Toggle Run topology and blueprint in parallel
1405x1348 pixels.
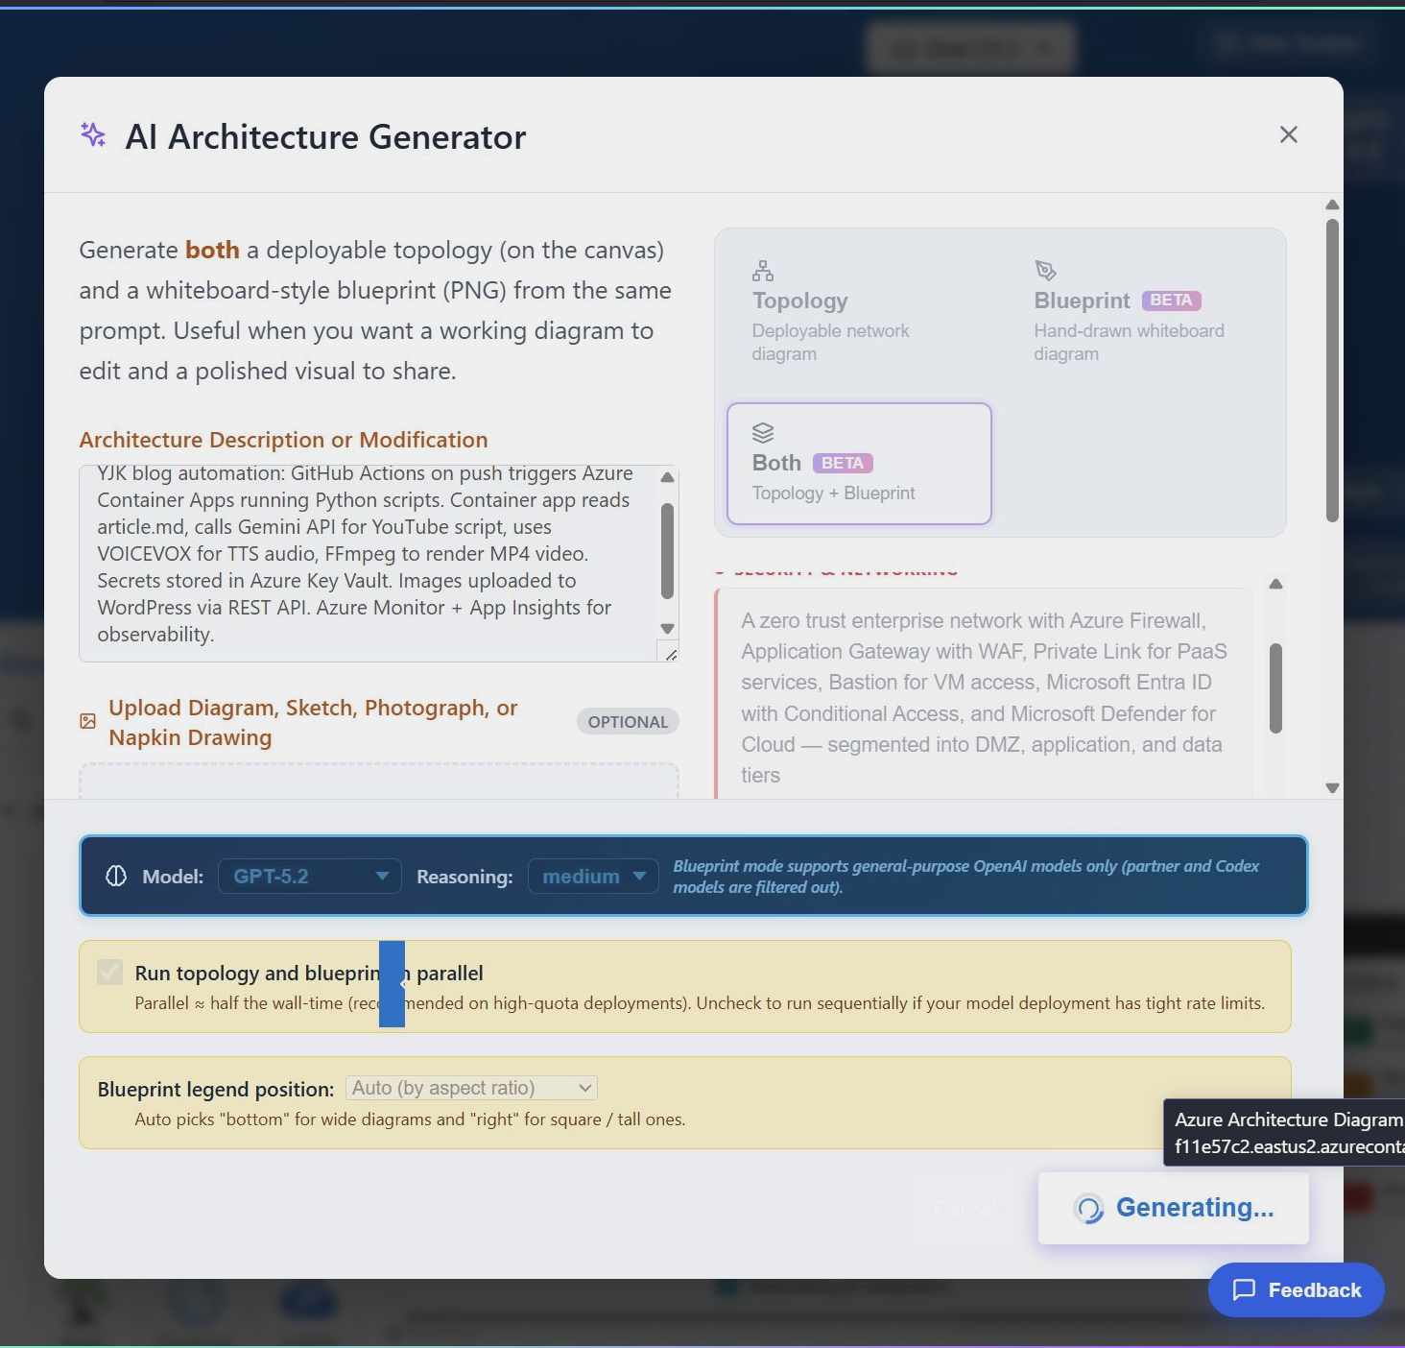pyautogui.click(x=110, y=973)
